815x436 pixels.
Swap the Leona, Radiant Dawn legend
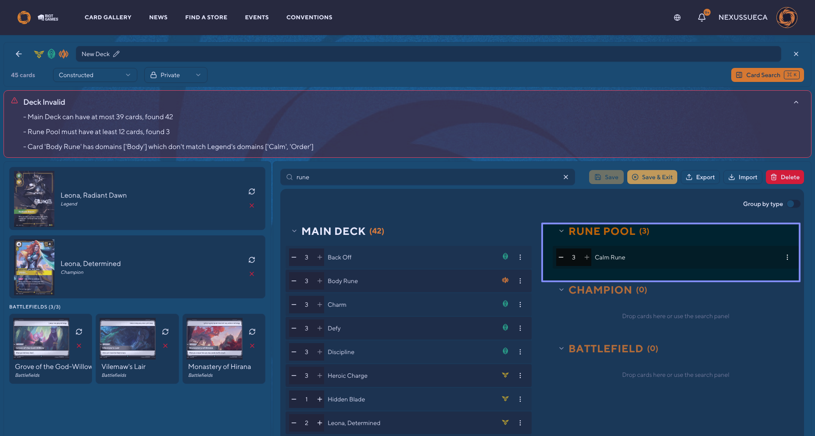pyautogui.click(x=252, y=191)
